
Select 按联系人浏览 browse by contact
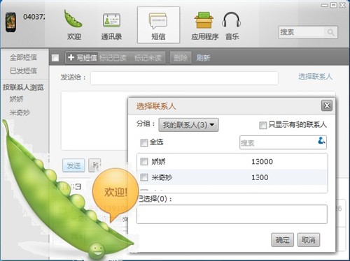pos(23,87)
